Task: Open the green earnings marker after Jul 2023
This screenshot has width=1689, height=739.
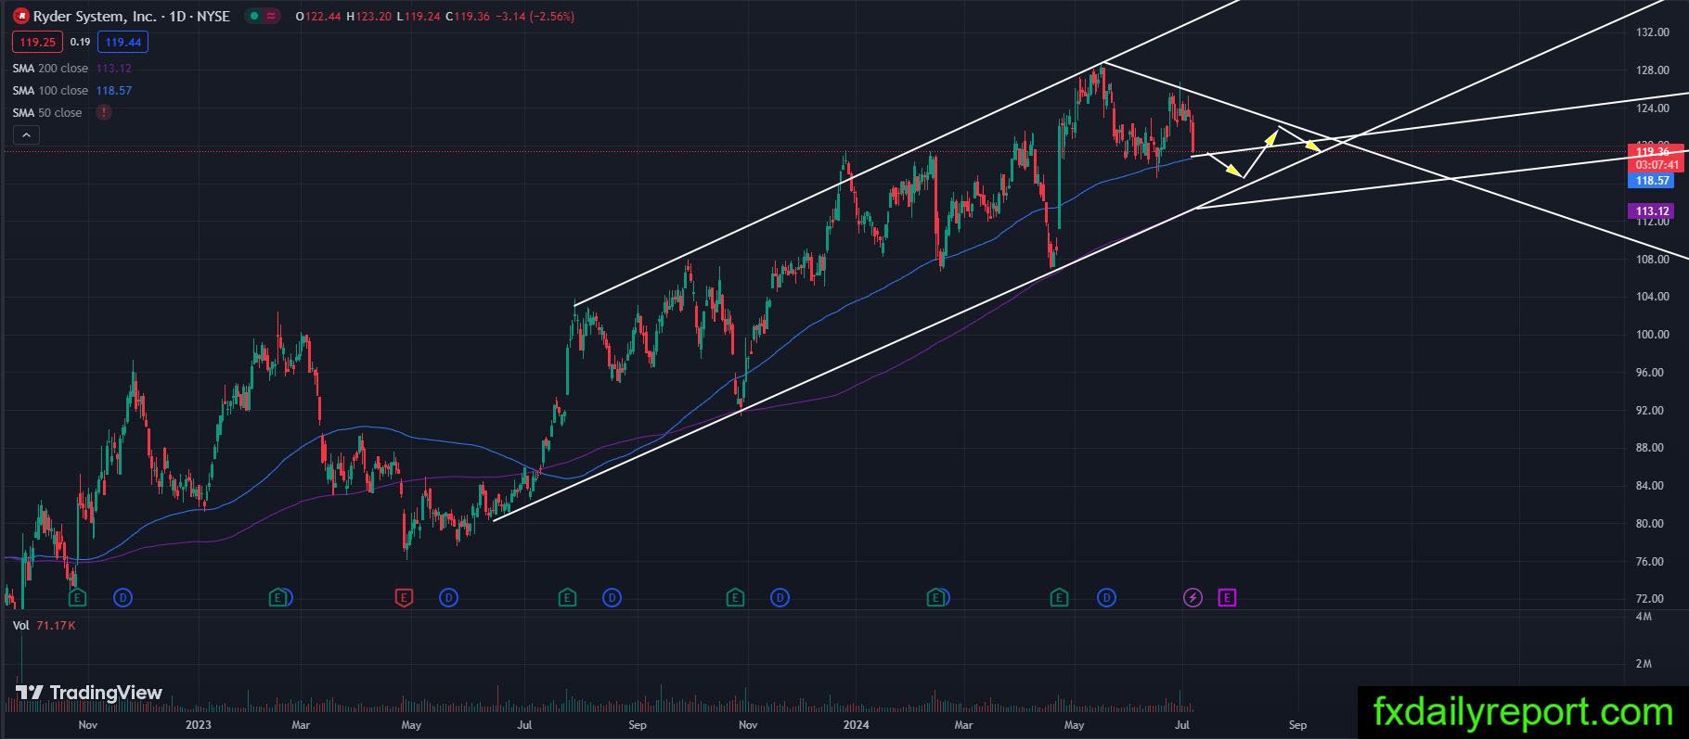Action: click(567, 598)
